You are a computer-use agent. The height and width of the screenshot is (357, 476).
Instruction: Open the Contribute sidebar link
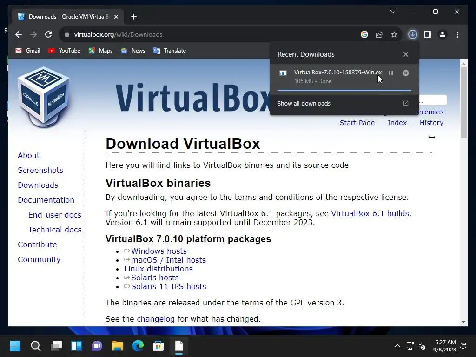37,245
